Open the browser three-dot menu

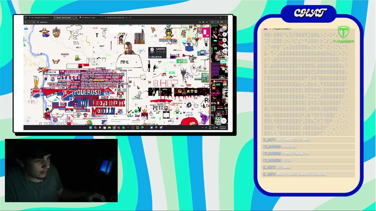point(226,22)
